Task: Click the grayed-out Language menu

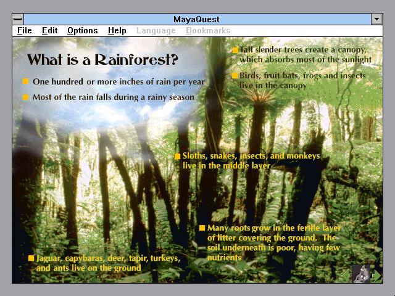Action: click(156, 31)
